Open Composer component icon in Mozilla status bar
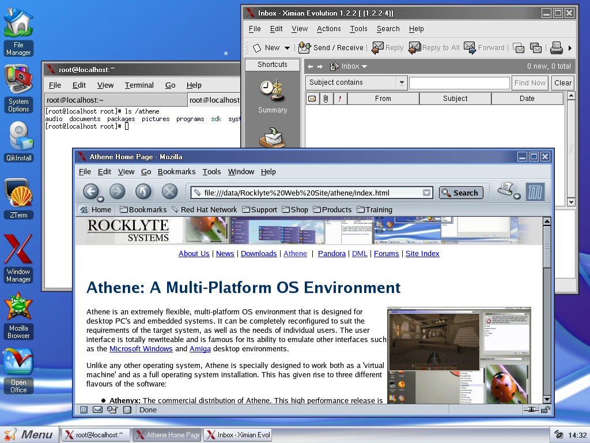 click(112, 410)
